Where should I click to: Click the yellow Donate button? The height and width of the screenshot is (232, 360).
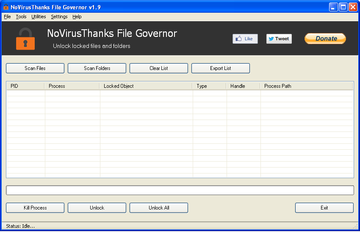pyautogui.click(x=325, y=39)
